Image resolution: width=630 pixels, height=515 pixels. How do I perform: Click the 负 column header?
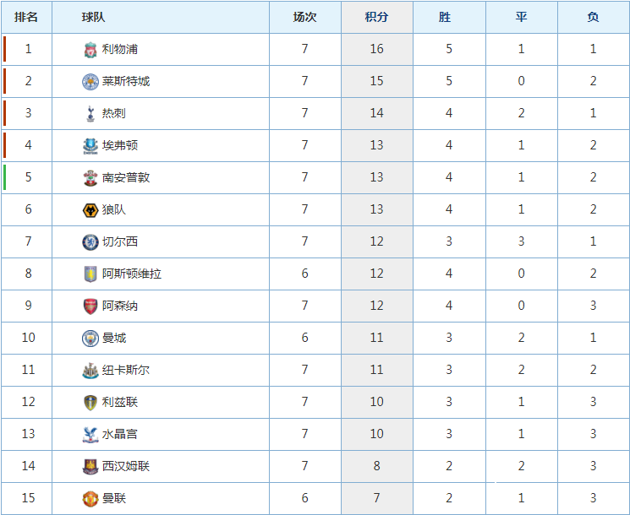coord(593,17)
